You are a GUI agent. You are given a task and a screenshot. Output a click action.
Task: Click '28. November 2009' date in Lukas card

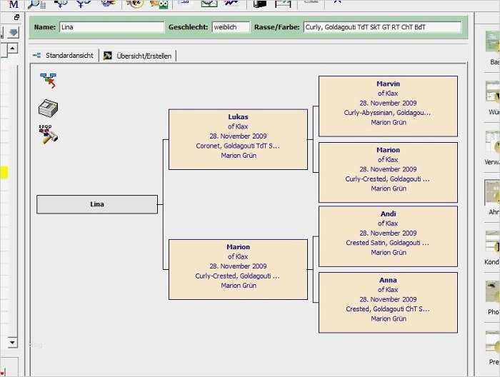click(238, 136)
